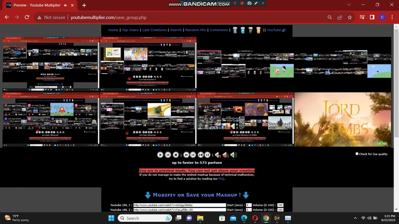
Task: Edit Volume field for URL 2
Action: [x=280, y=210]
